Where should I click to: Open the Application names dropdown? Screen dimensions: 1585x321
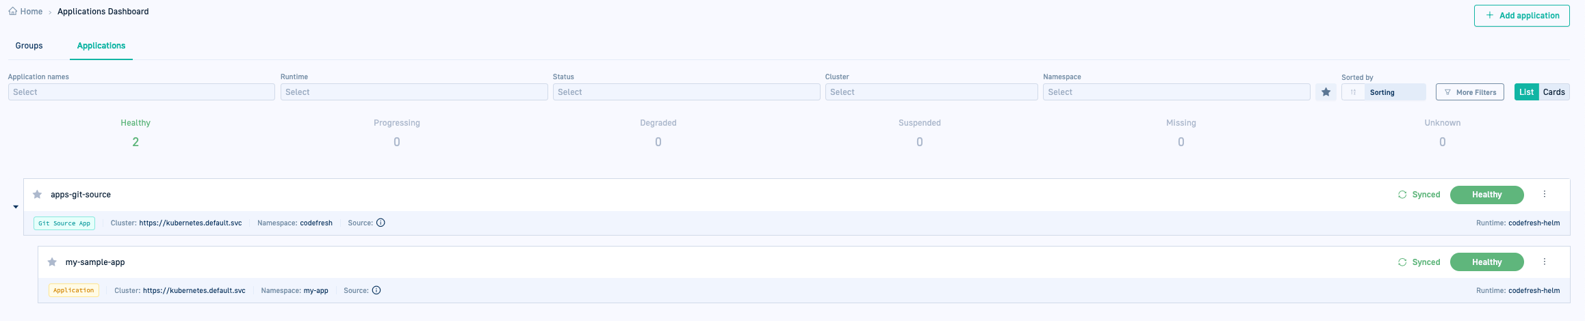click(x=141, y=92)
